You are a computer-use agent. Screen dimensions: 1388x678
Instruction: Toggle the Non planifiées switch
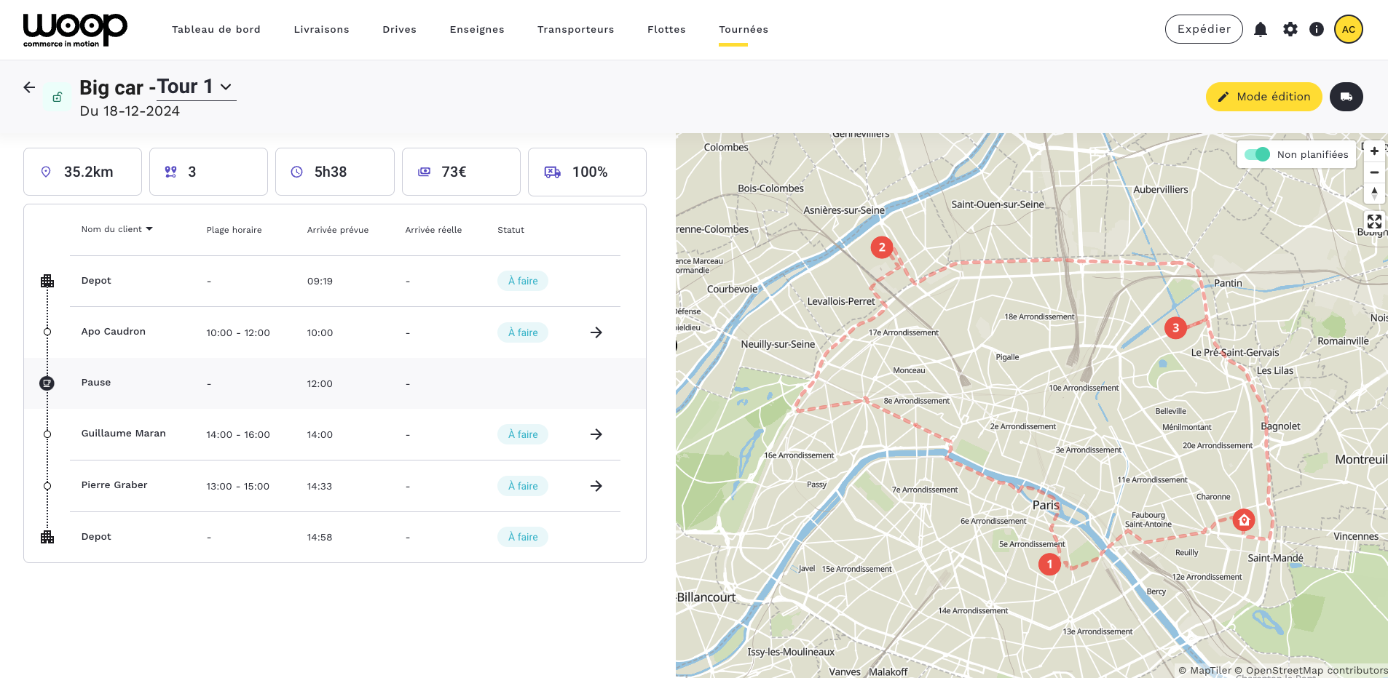tap(1257, 154)
